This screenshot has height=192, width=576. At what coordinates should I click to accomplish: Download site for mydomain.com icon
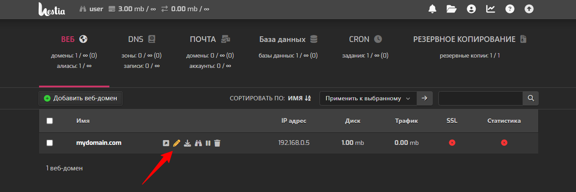pos(187,143)
